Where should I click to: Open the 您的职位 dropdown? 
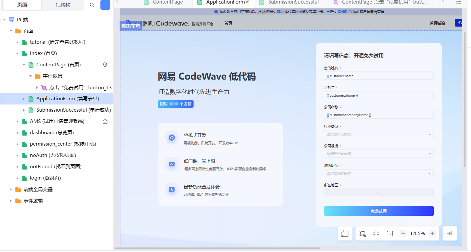(378, 173)
